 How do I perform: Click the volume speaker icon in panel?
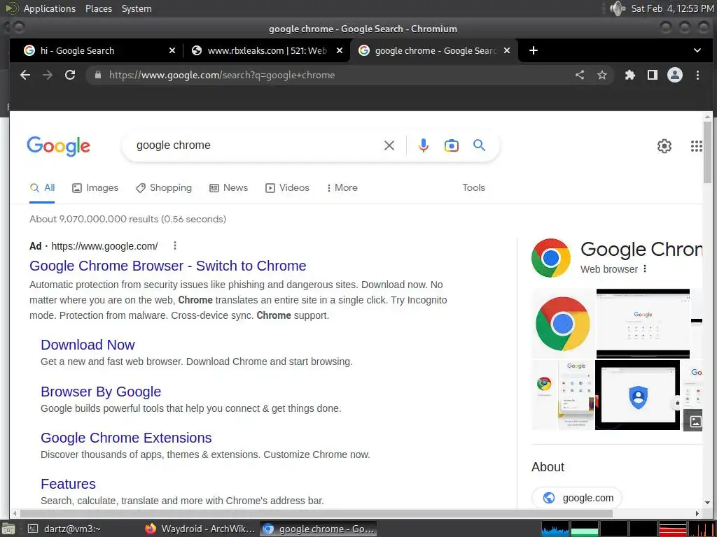(x=618, y=8)
